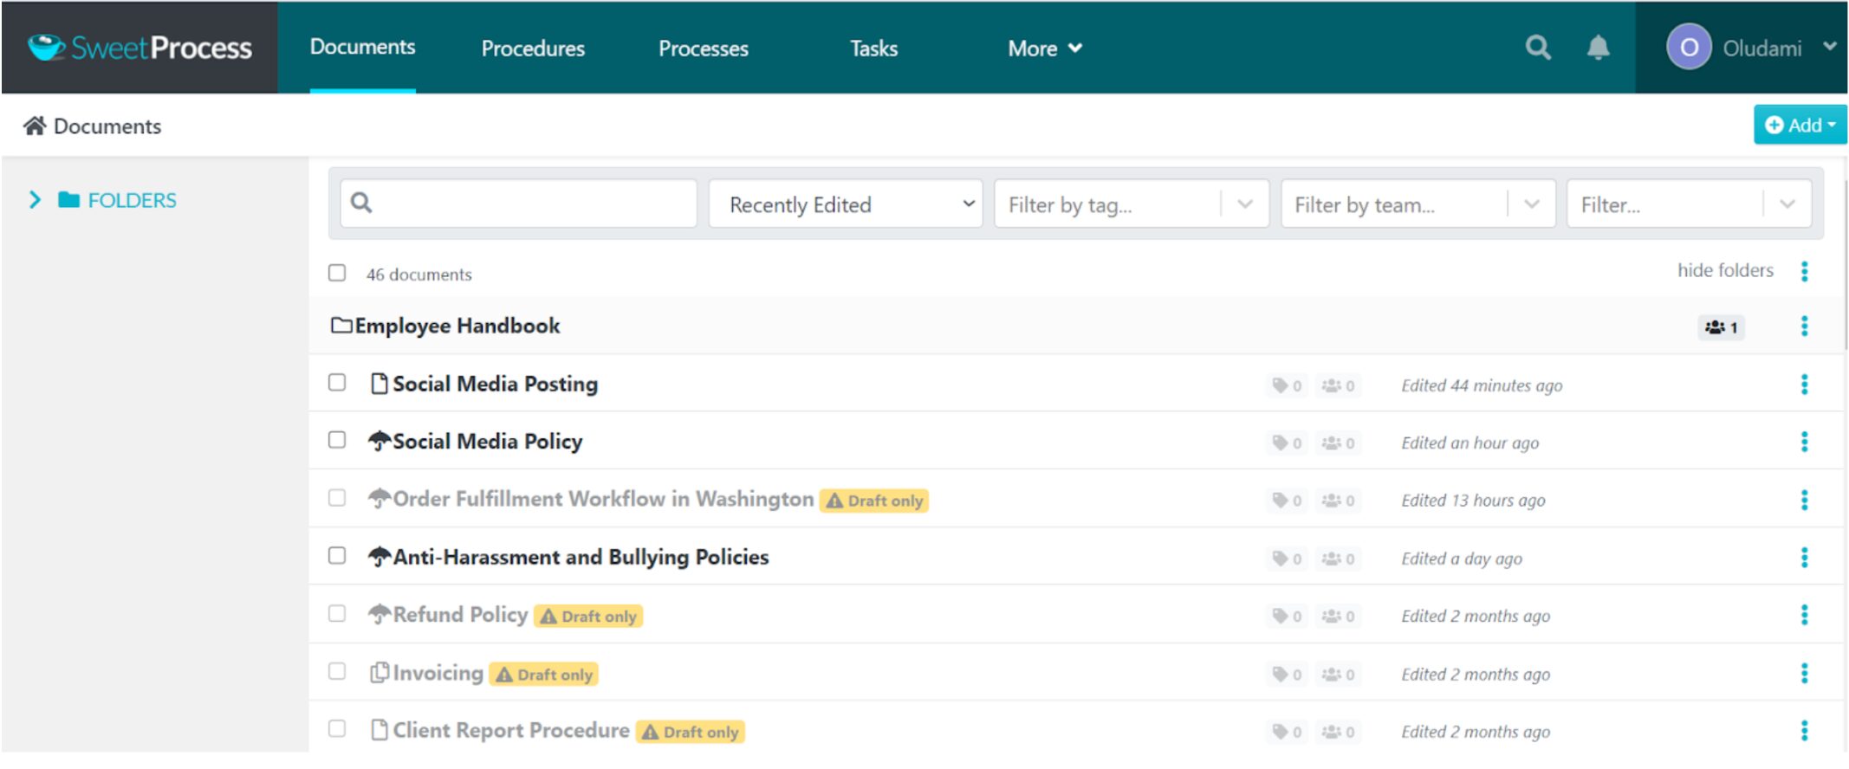
Task: Click the documents search input field
Action: 518,204
